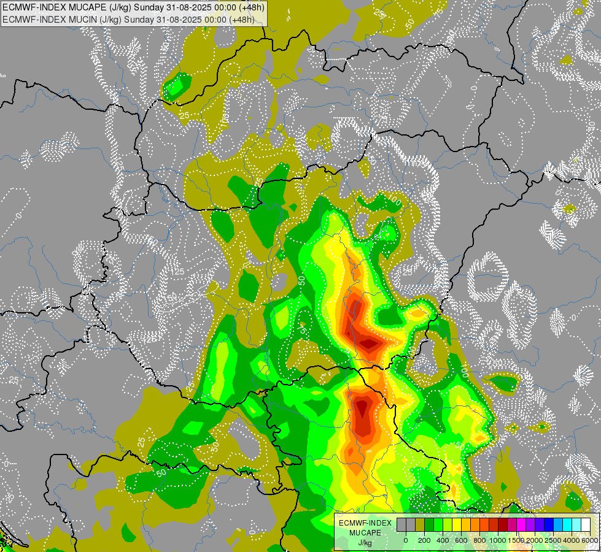Select the golden-yellow swatch after 600
The image size is (601, 552).
(x=466, y=524)
